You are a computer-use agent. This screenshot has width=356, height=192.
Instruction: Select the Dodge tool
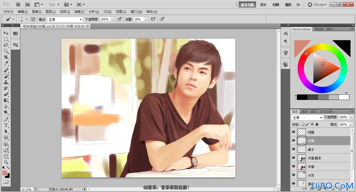click(6, 112)
